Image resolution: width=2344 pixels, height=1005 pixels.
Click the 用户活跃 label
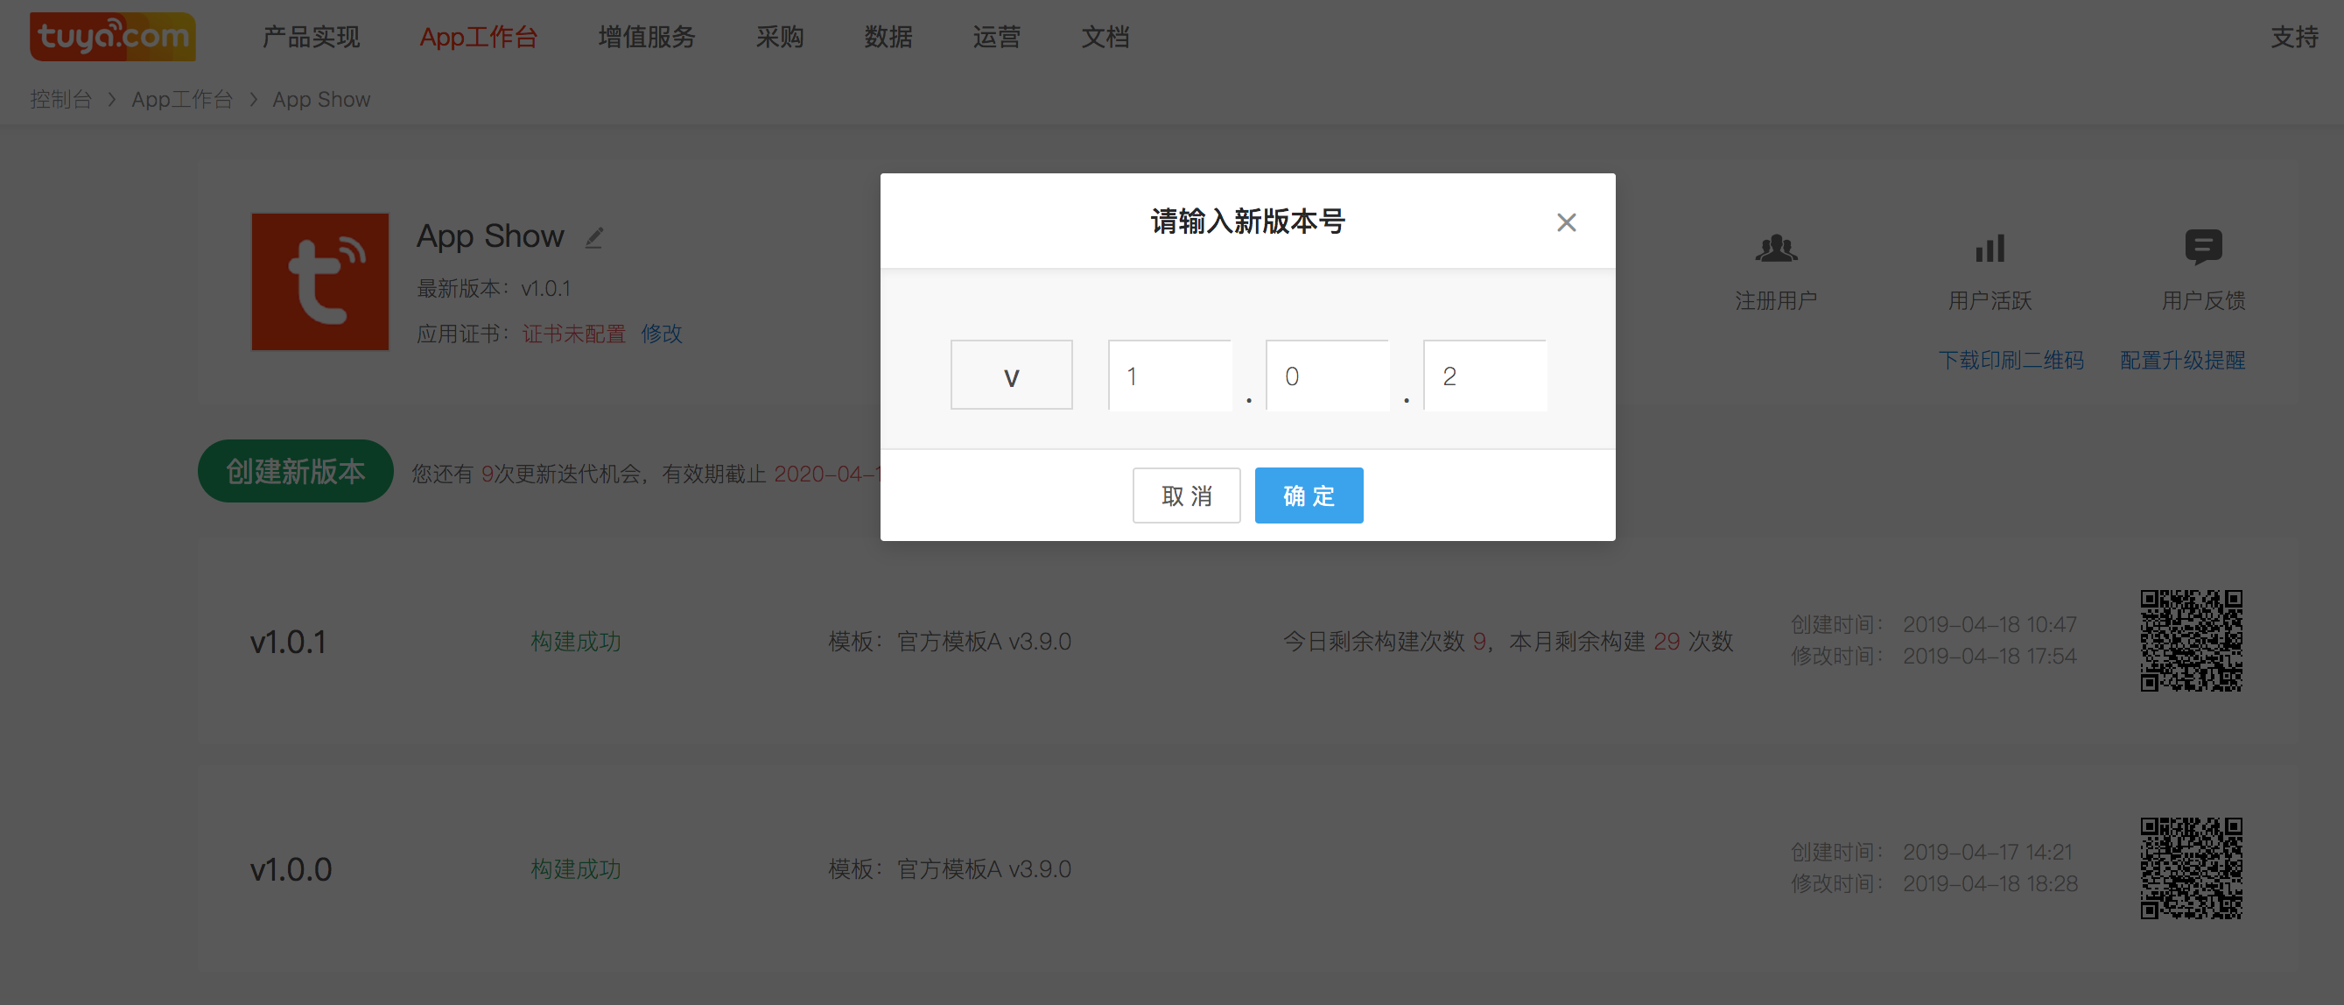[x=1990, y=300]
